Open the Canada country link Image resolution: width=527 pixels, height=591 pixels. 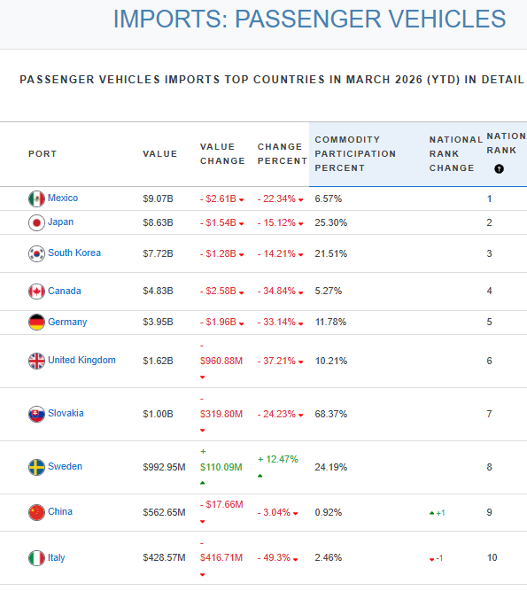pos(65,291)
